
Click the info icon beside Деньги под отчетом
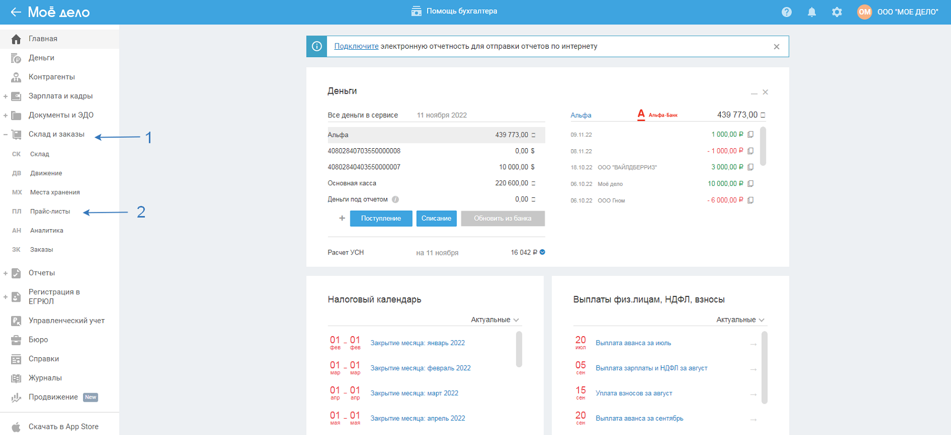pyautogui.click(x=395, y=200)
